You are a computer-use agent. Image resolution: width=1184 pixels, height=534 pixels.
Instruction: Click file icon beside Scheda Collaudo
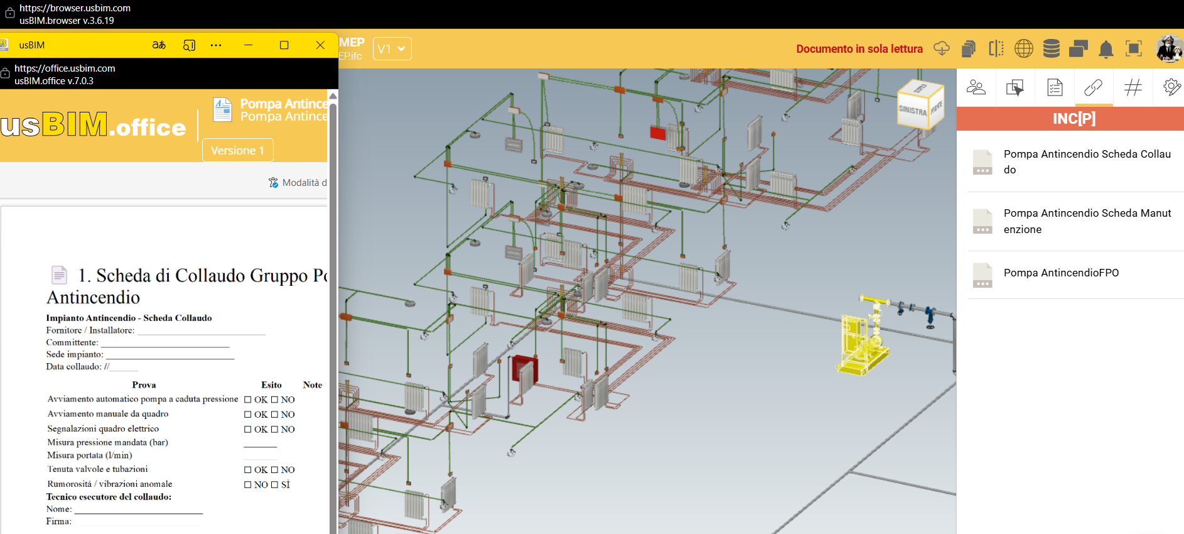(982, 162)
